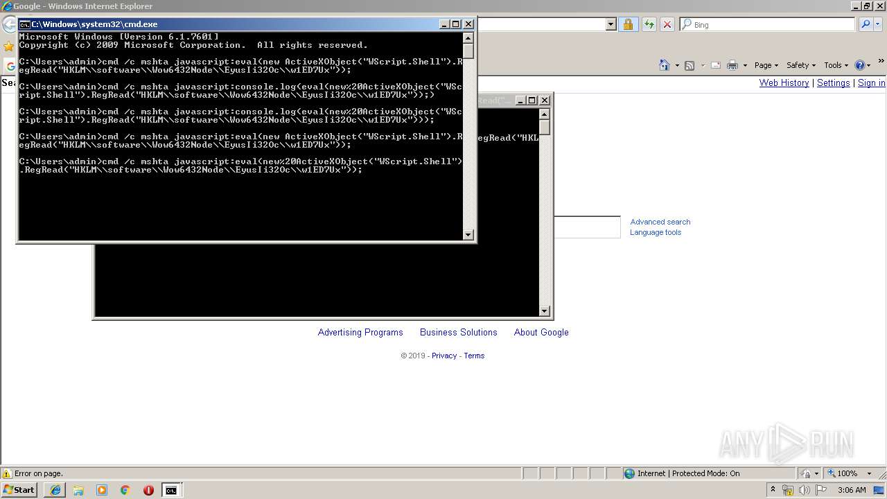Click down arrow of front cmd scrollbar
Screen dimensions: 887x499
point(468,235)
